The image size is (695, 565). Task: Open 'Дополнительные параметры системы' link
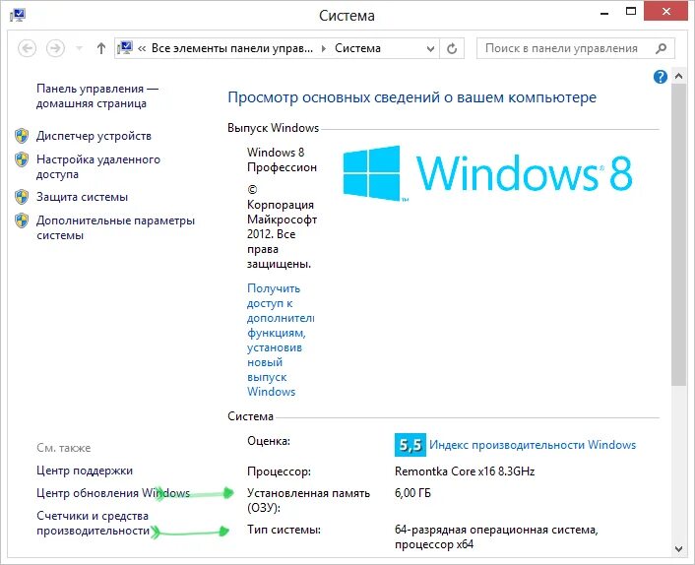tap(116, 227)
